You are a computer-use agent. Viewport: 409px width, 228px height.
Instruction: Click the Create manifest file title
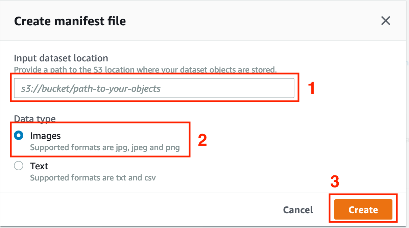click(x=70, y=21)
